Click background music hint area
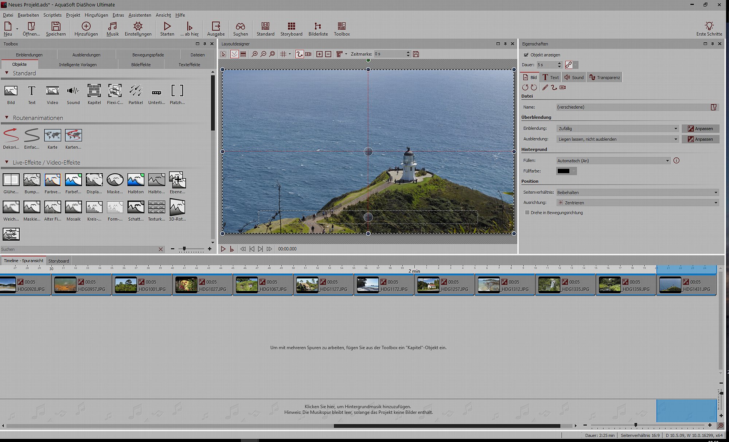 click(358, 410)
